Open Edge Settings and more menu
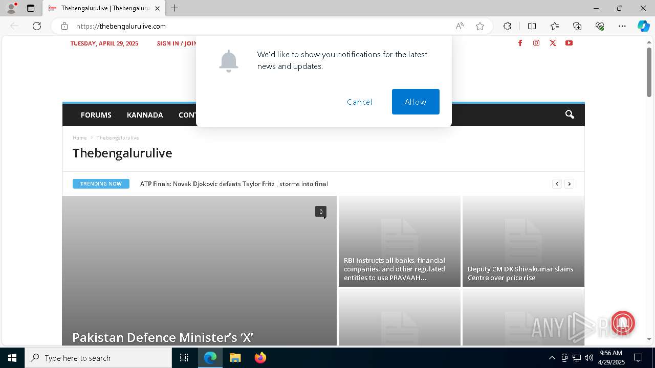655x368 pixels. click(622, 26)
